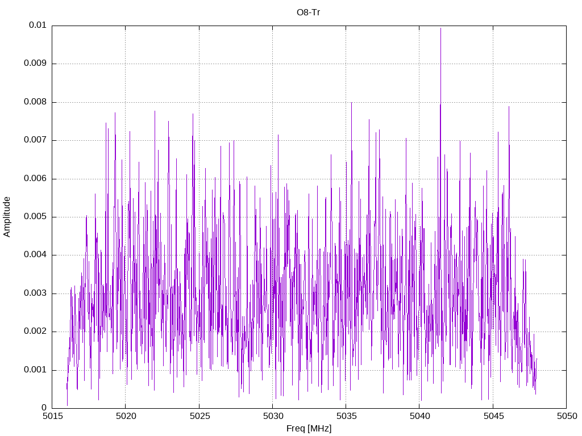Click the 0.008 y-axis tick label

coord(35,102)
